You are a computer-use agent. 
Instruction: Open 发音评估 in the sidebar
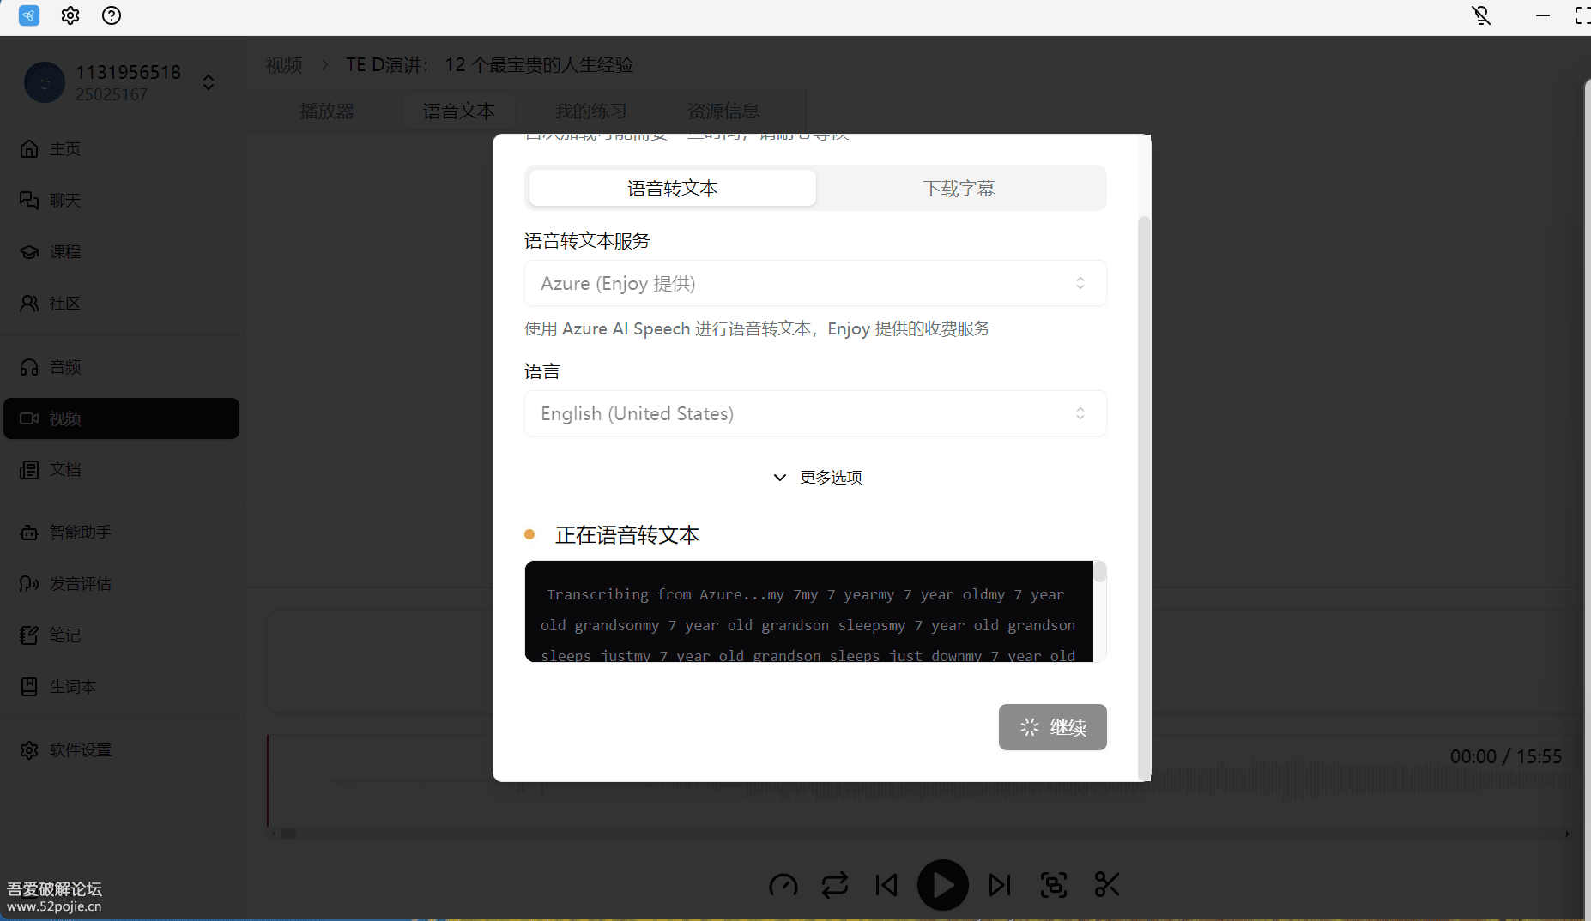[80, 584]
